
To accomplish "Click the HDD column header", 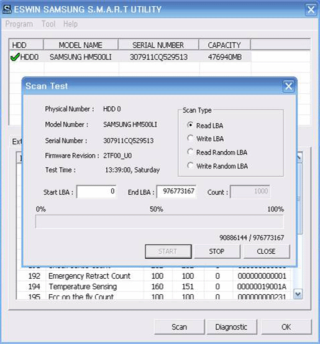I will tap(26, 45).
